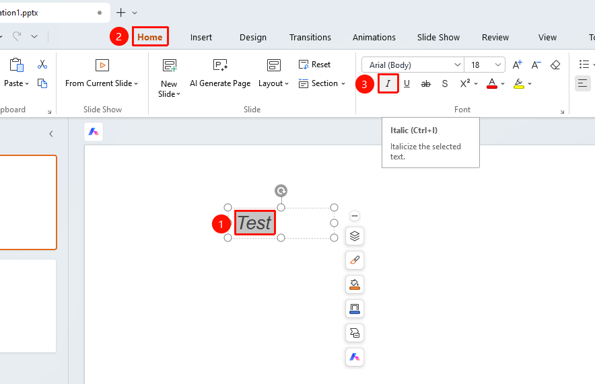Toggle text shadow S button
The height and width of the screenshot is (384, 595).
click(445, 84)
